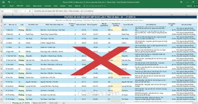The width and height of the screenshot is (198, 104).
Task: Click the 'Trụ sở đề xuất' header cell
Action: pos(128,25)
